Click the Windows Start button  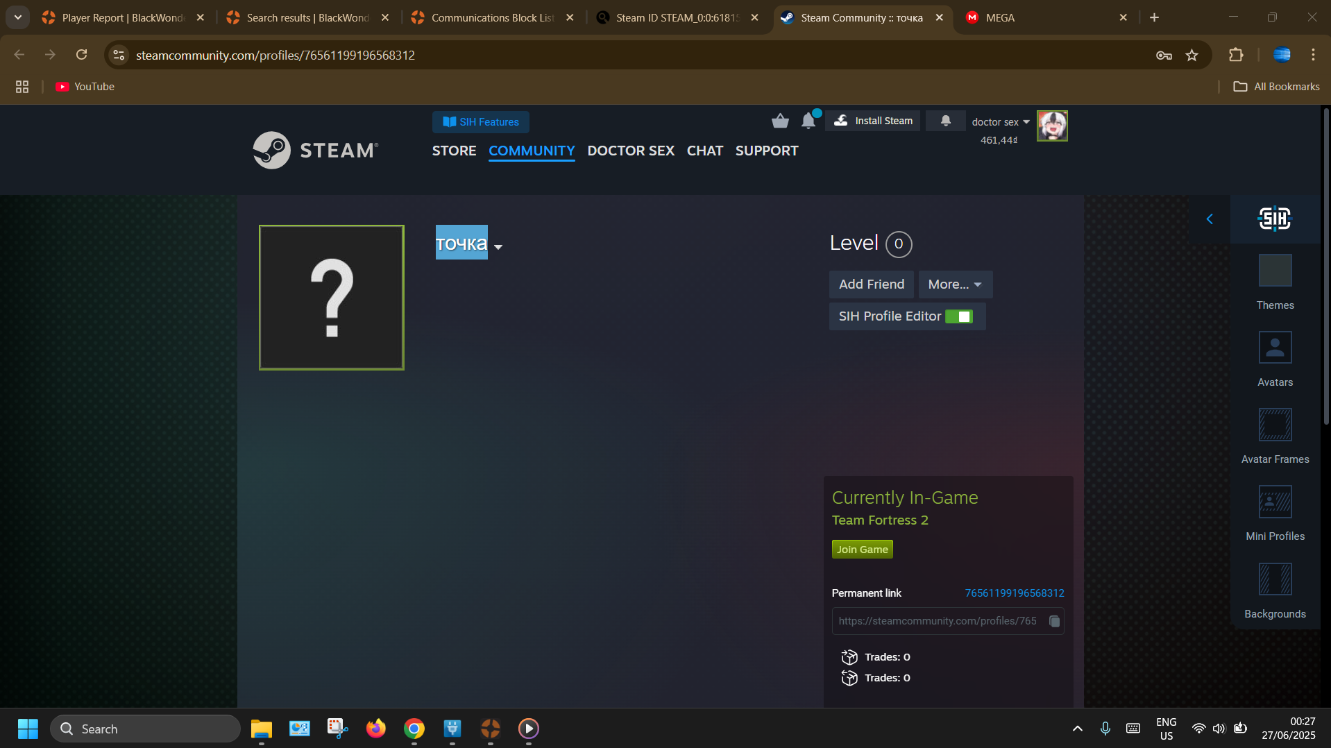(28, 729)
